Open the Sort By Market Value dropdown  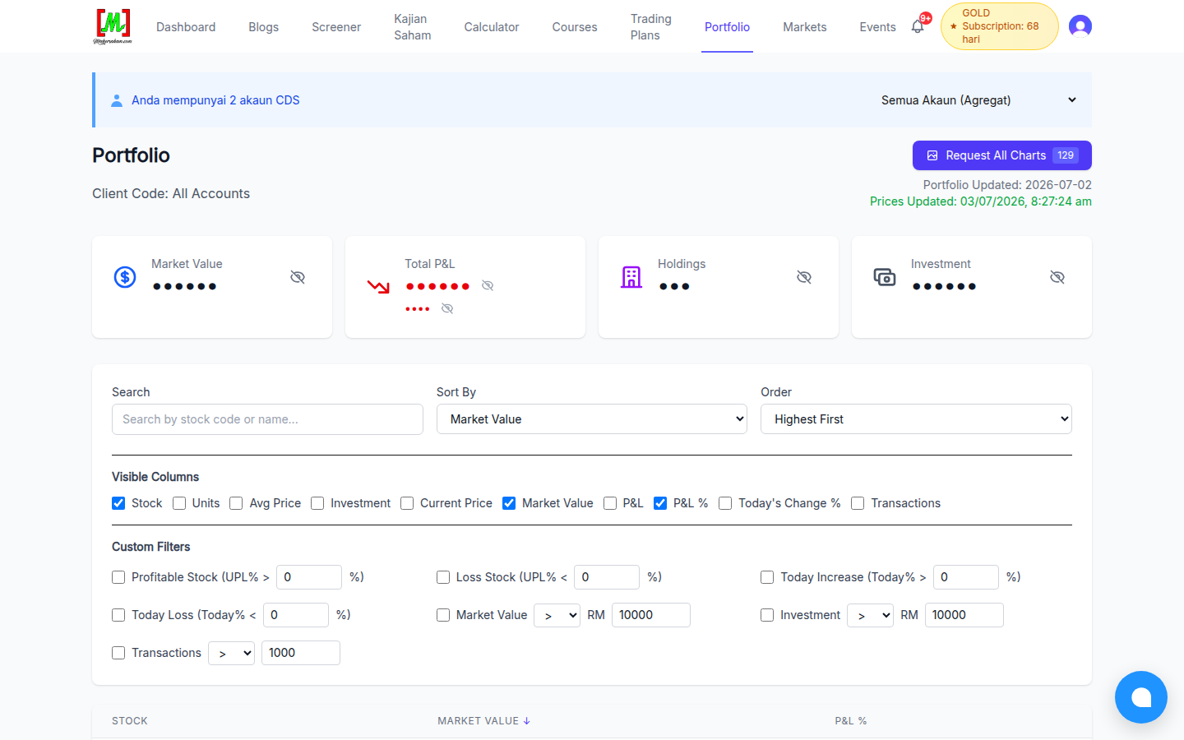click(592, 419)
